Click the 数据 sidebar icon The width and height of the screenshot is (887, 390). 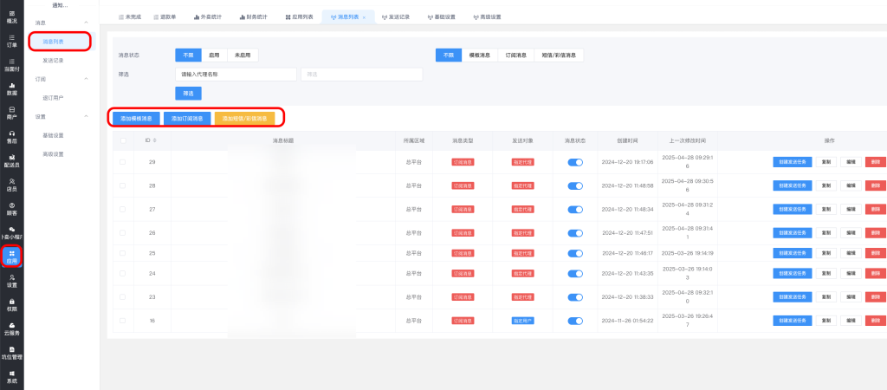click(11, 89)
